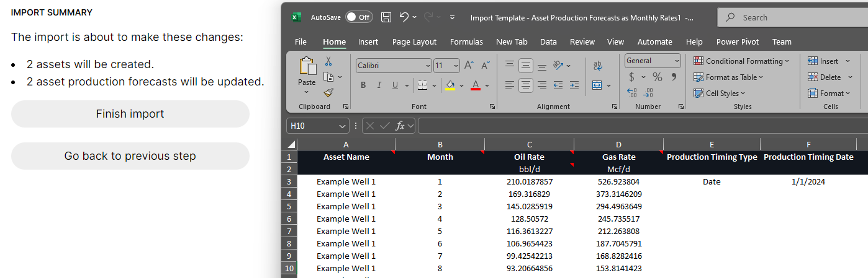Select the Format Painter brush icon
Image resolution: width=868 pixels, height=278 pixels.
[x=328, y=93]
